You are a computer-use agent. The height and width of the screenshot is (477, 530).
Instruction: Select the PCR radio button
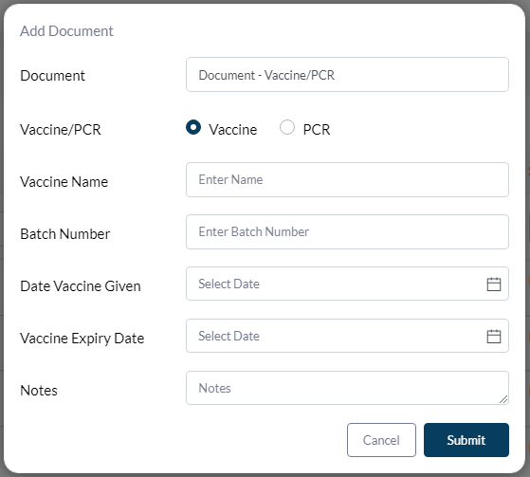[x=287, y=127]
